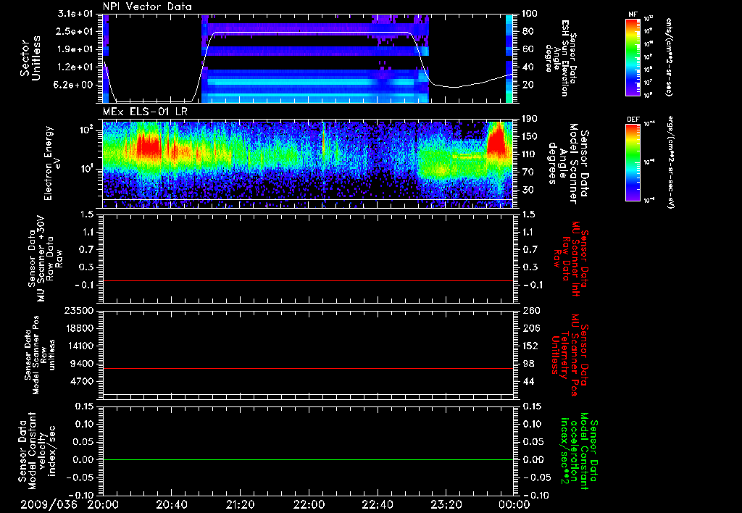This screenshot has height=513, width=742.
Task: Click the "23:20" time axis label
Action: [446, 504]
